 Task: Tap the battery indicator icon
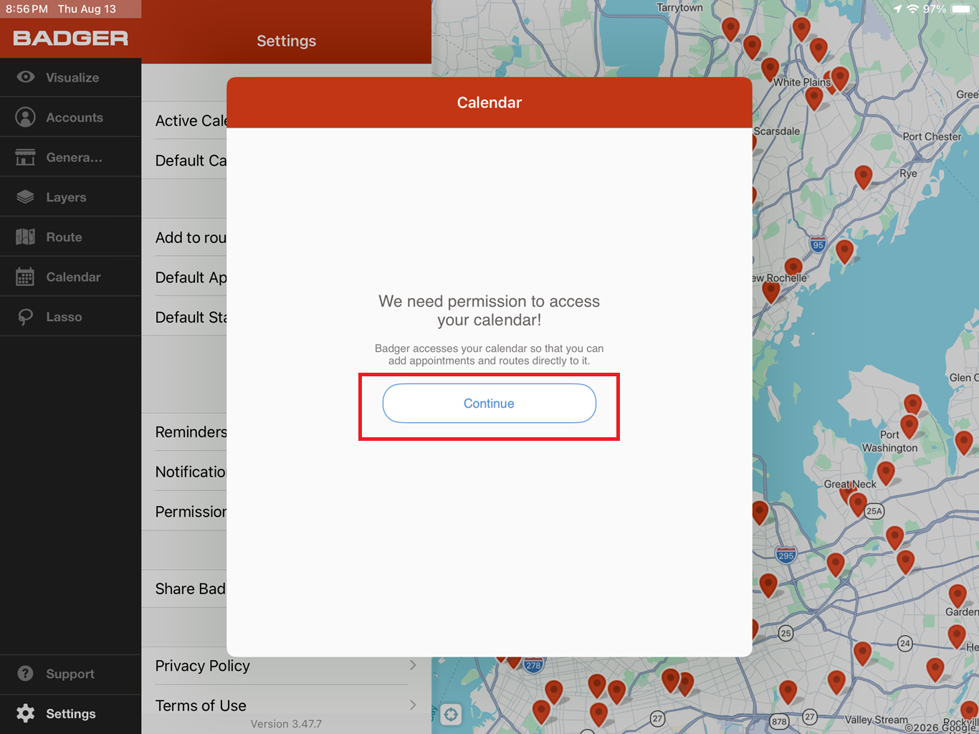[962, 9]
